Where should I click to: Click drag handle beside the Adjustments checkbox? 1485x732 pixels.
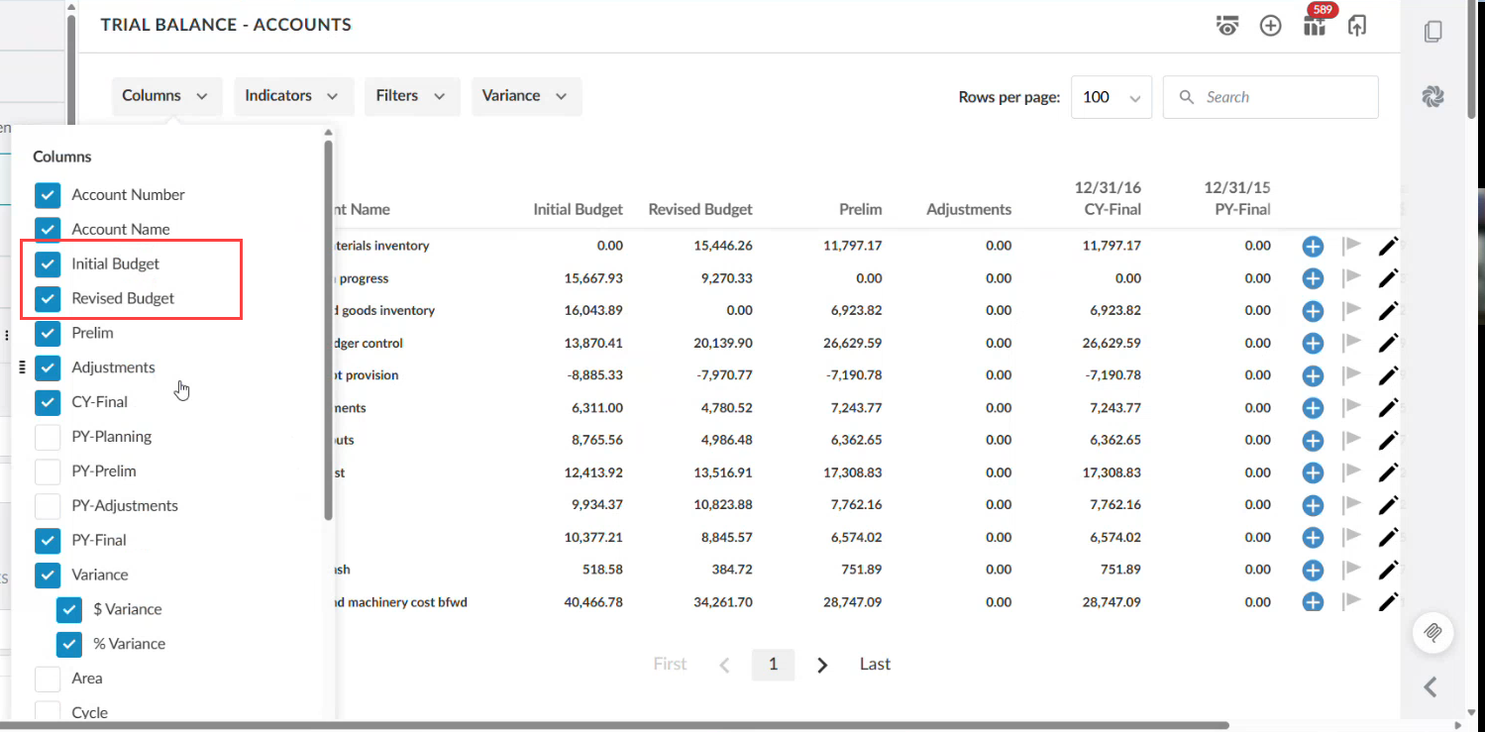(22, 367)
